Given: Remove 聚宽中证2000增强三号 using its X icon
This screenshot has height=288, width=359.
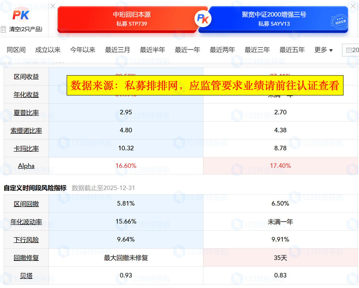Looking at the screenshot, I should pos(353,6).
